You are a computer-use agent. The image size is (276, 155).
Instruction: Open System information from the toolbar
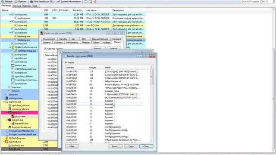69,1
